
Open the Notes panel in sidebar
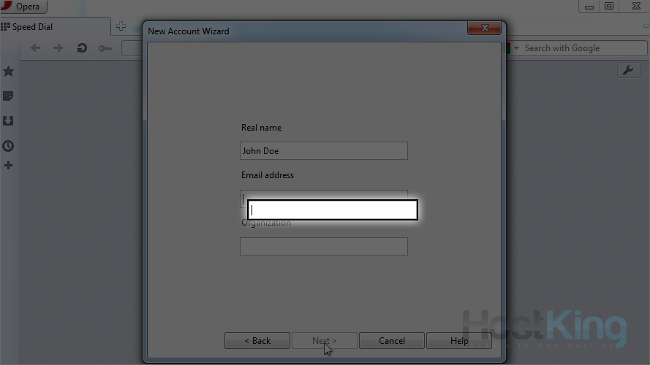pos(8,96)
